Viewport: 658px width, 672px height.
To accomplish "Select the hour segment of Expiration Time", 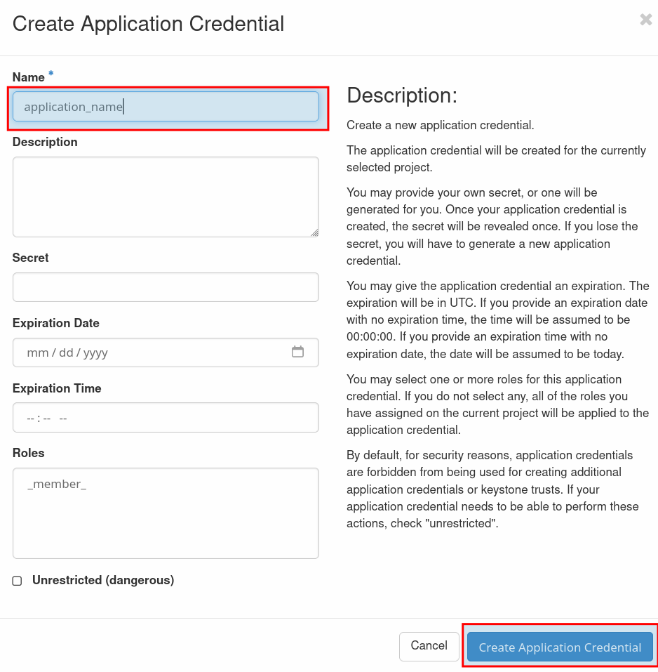I will (31, 418).
